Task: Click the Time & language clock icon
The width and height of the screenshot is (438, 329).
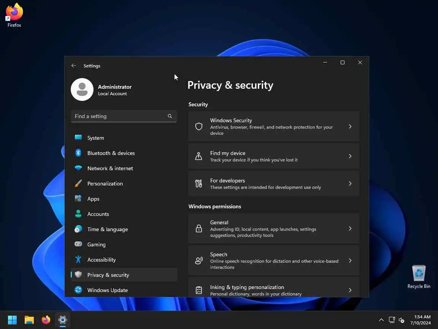Action: pyautogui.click(x=78, y=229)
